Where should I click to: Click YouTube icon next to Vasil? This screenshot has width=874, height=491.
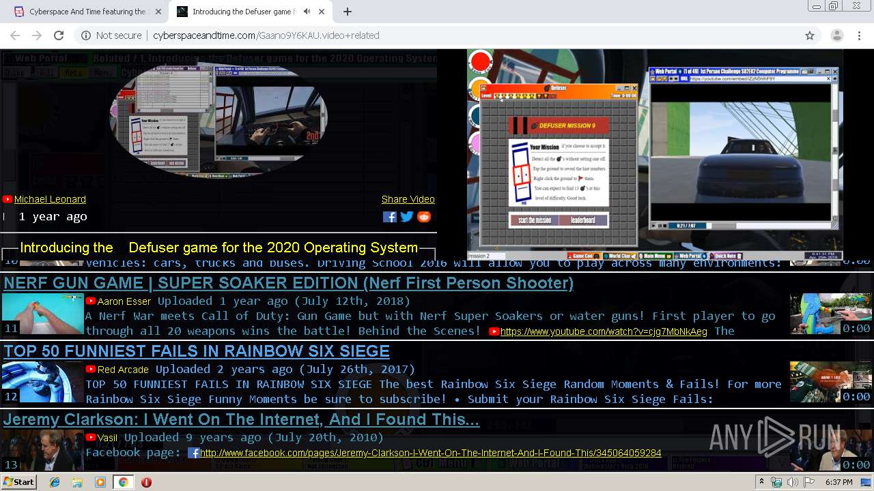90,437
